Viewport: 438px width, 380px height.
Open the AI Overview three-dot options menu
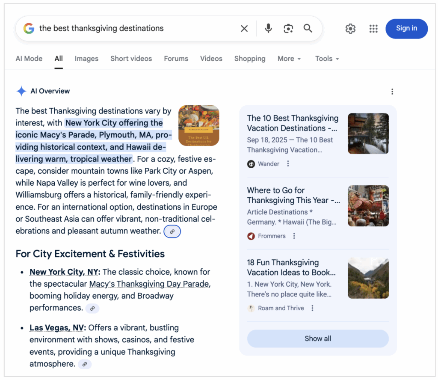[392, 91]
